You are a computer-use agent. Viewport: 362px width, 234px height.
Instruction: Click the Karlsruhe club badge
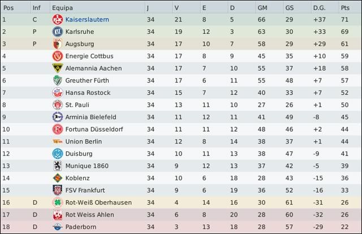click(x=57, y=32)
